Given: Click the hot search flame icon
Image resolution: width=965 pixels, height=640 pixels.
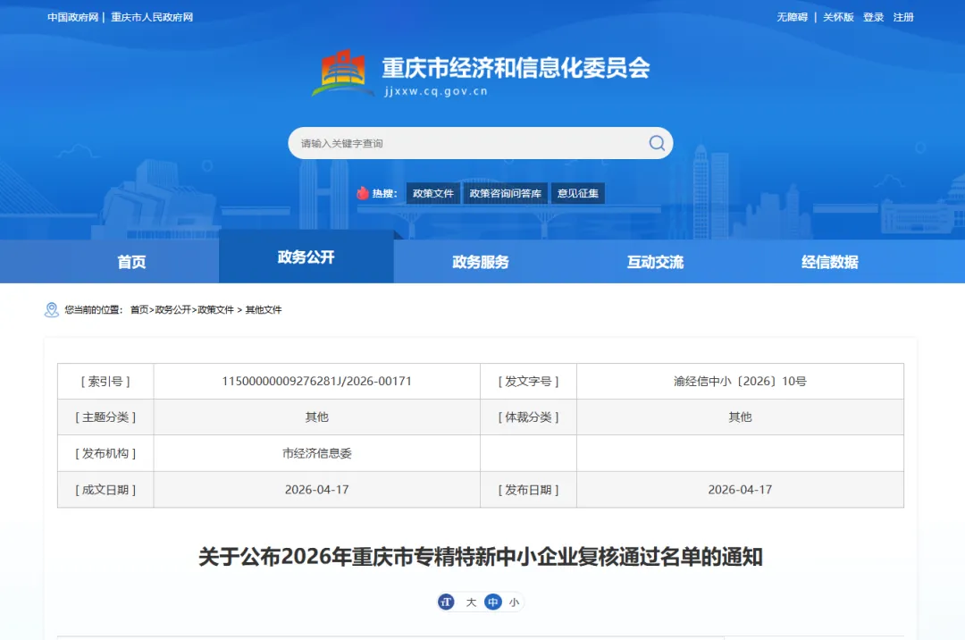Looking at the screenshot, I should point(363,193).
